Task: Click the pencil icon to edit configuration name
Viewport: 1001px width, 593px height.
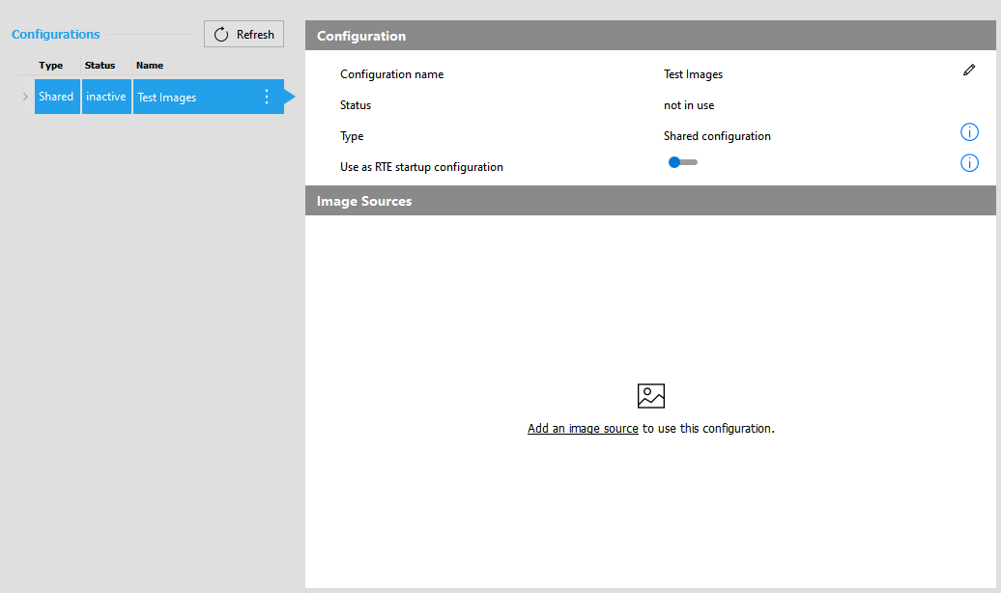Action: pos(969,71)
